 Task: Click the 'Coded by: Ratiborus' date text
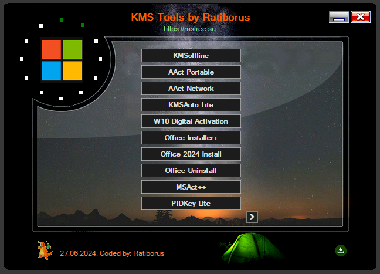[x=112, y=253]
